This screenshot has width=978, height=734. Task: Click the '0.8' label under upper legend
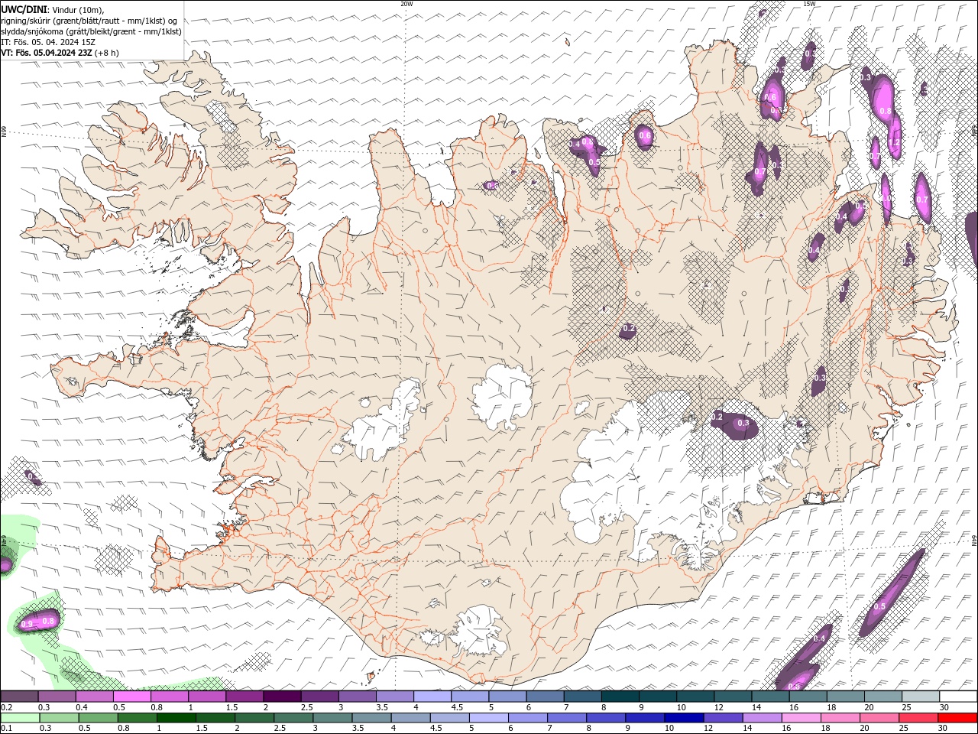pyautogui.click(x=156, y=707)
